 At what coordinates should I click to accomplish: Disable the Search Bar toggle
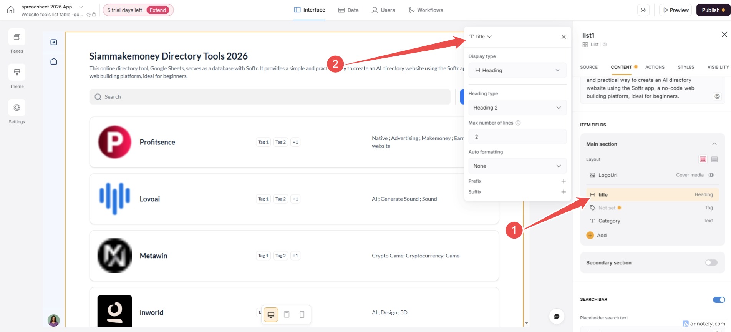click(x=719, y=300)
